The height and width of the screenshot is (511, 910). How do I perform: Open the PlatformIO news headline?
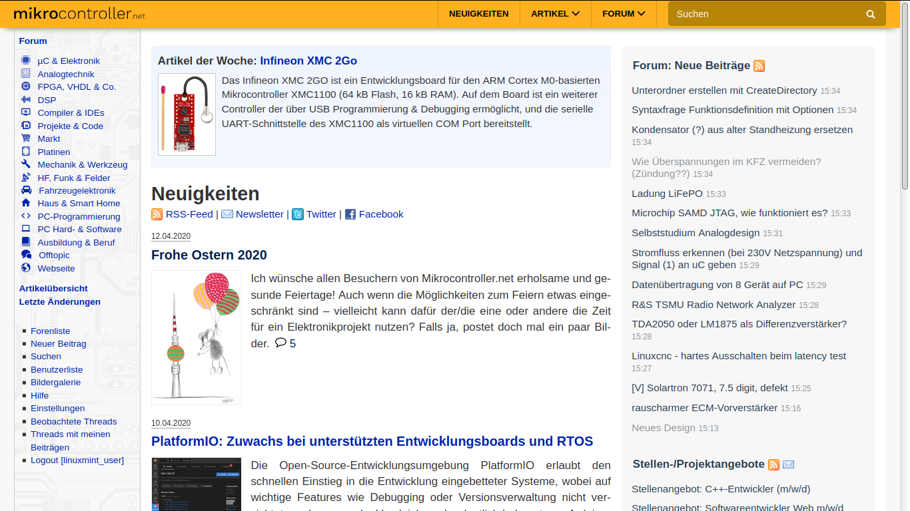(x=372, y=441)
